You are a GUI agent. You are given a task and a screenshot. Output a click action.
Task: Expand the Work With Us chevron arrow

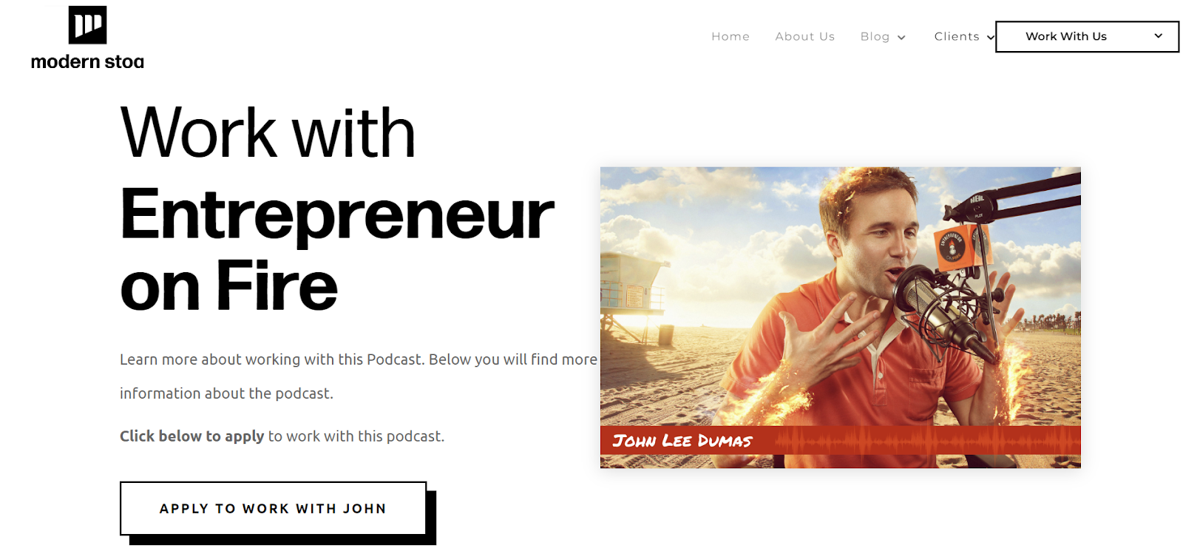(x=1159, y=36)
